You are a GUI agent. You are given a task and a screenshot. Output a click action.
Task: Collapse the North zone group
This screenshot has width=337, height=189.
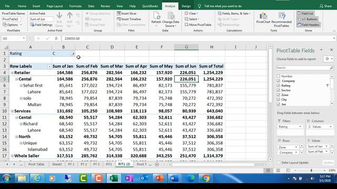coord(16,136)
